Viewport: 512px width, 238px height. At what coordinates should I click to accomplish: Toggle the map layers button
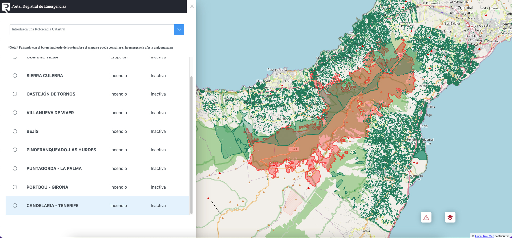pos(450,217)
